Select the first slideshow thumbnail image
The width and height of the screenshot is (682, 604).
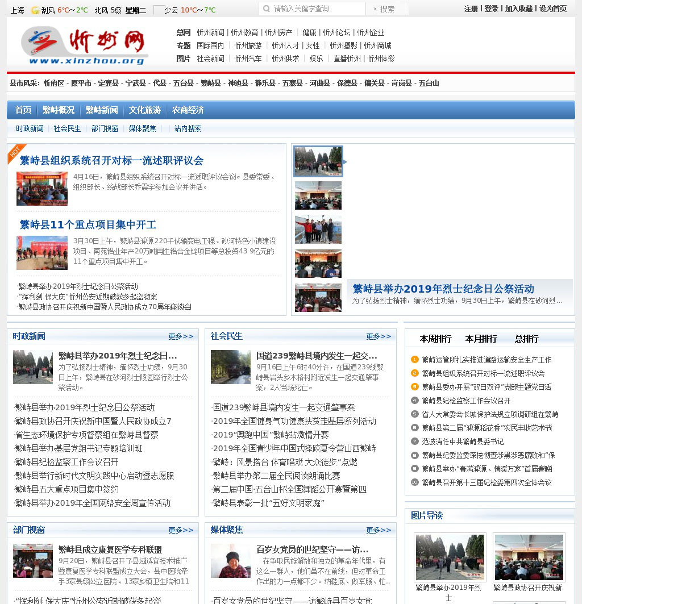(x=318, y=161)
